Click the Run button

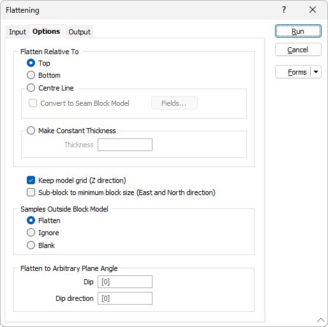[x=298, y=31]
